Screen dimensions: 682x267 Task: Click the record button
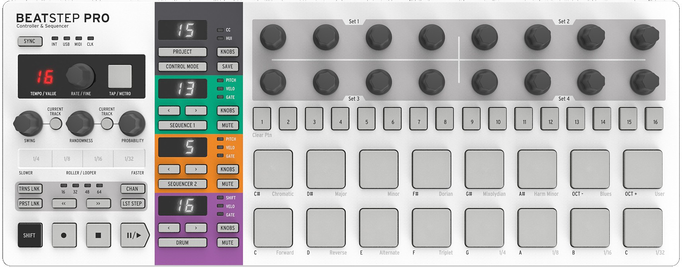click(x=64, y=235)
